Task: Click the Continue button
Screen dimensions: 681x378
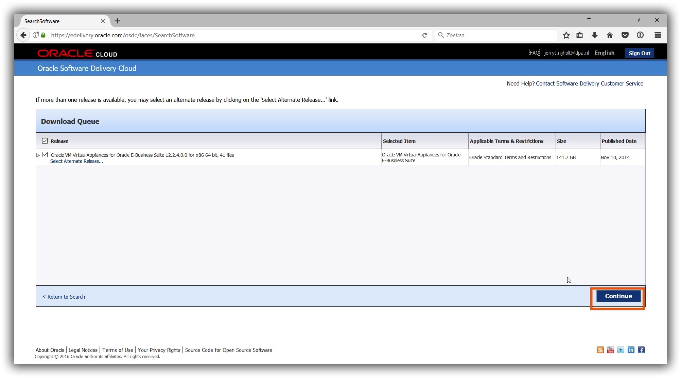Action: [x=618, y=296]
